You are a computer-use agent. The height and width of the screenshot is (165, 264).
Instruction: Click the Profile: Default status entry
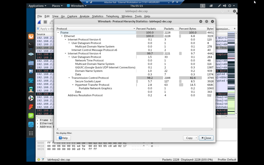(x=227, y=159)
